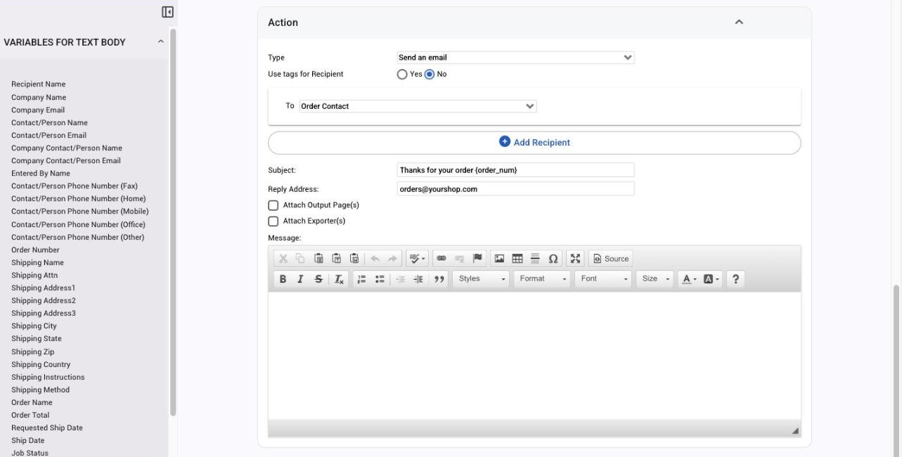Click the Shipping Zip variable

point(32,352)
